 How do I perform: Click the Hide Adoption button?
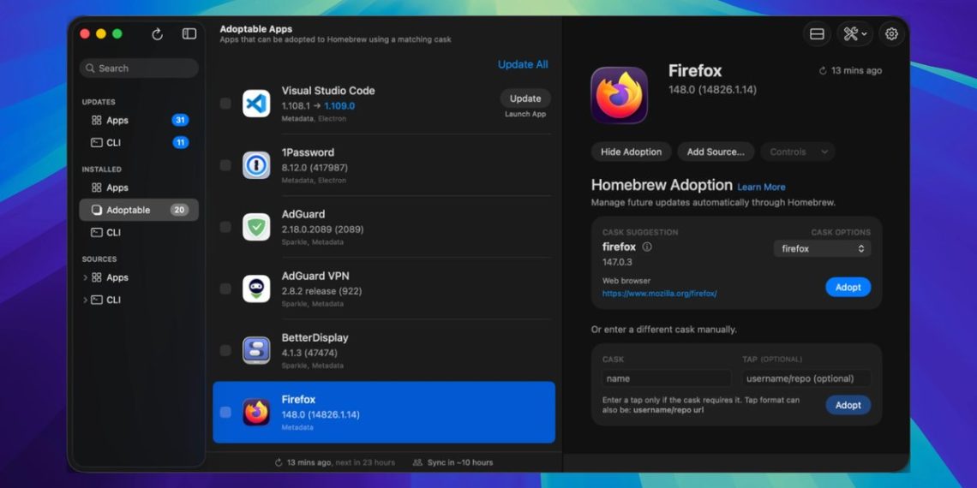631,152
